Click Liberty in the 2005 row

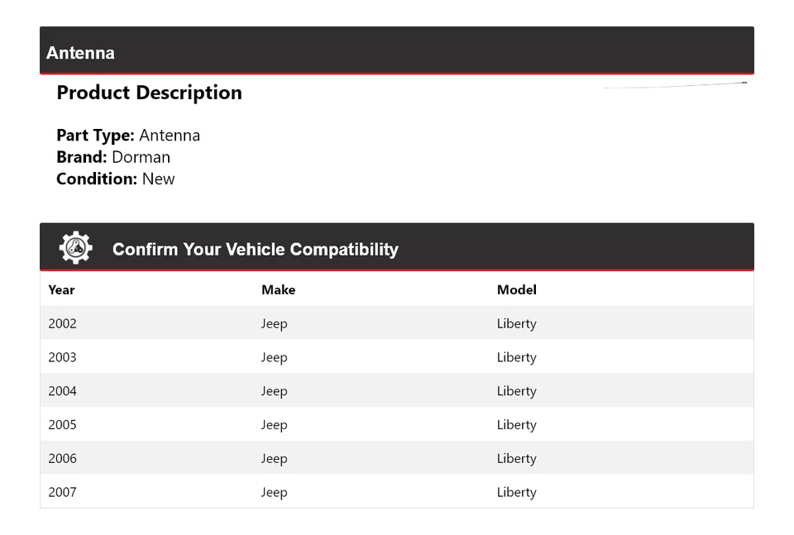tap(516, 425)
